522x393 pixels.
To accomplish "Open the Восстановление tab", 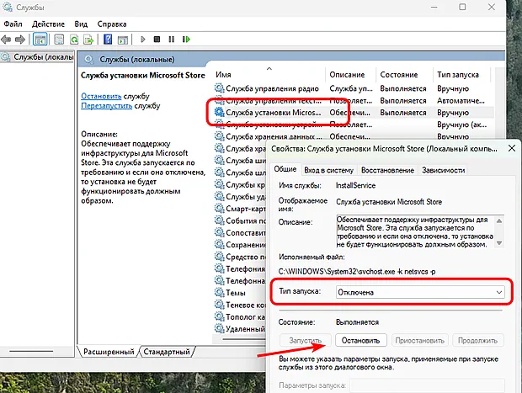I will 387,170.
